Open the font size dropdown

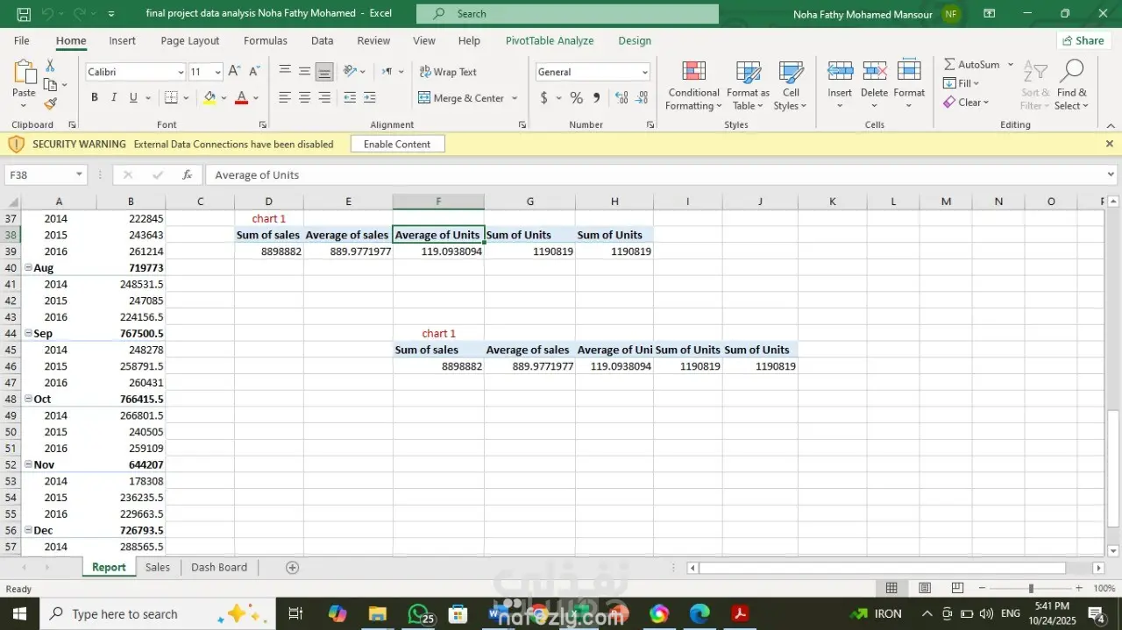pyautogui.click(x=218, y=72)
